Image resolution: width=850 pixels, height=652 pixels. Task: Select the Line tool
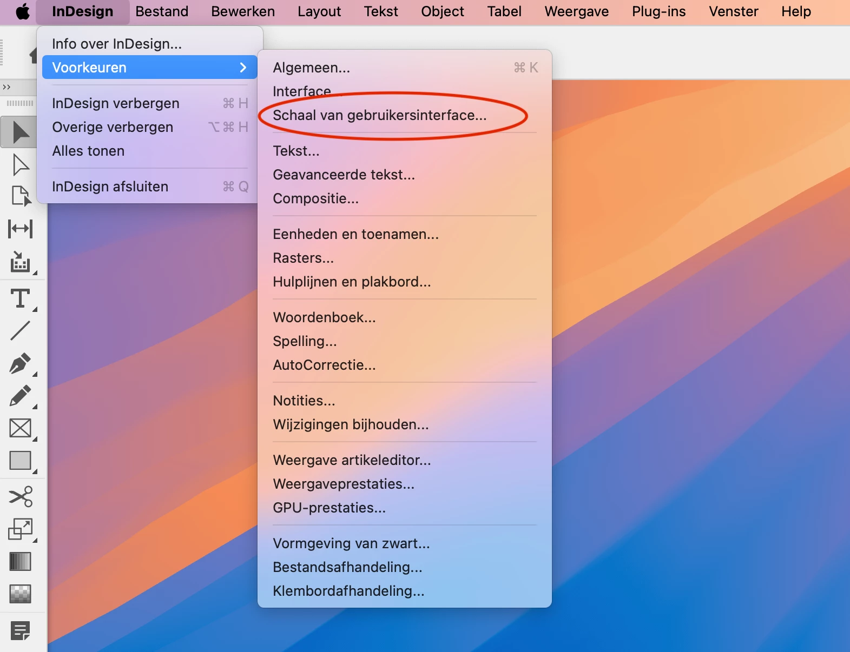(x=21, y=330)
